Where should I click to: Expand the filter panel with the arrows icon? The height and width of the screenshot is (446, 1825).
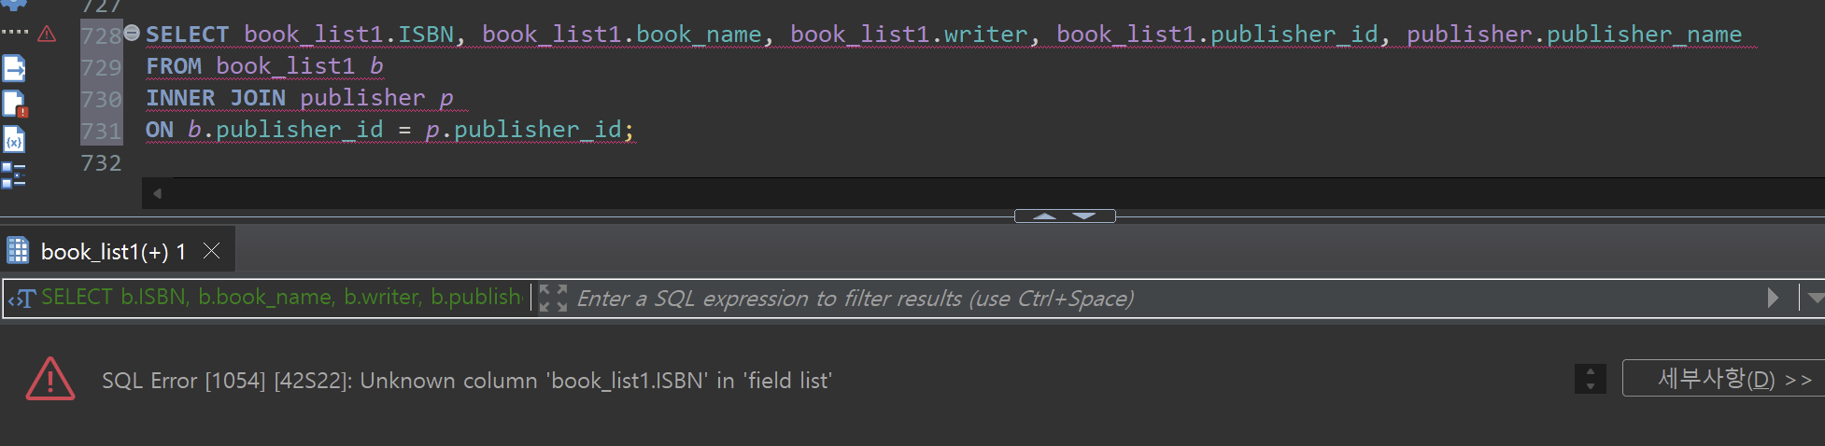pos(553,299)
